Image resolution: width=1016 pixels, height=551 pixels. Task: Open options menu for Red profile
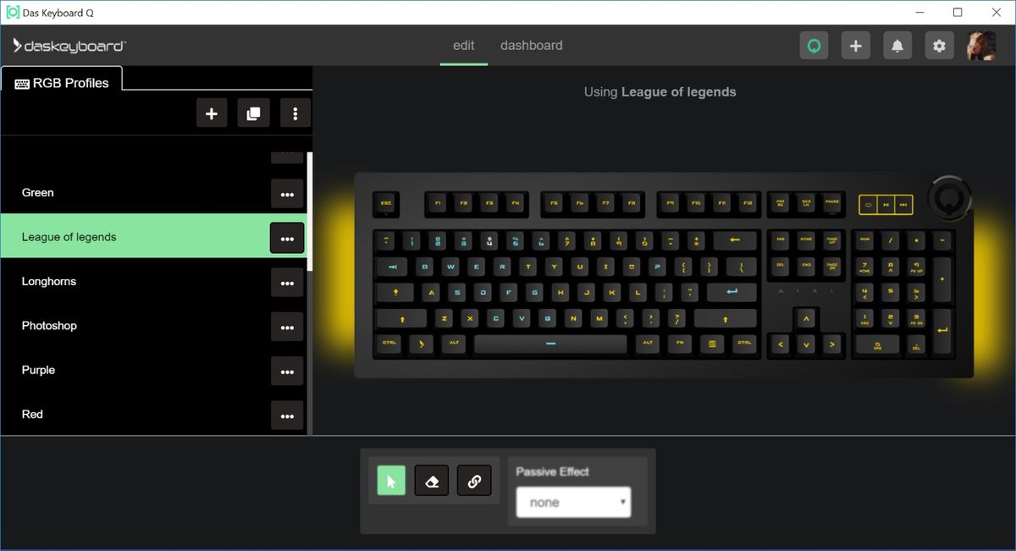click(287, 415)
